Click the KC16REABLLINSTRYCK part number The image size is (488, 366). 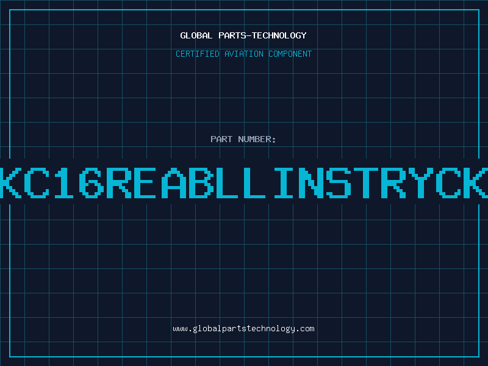point(244,182)
